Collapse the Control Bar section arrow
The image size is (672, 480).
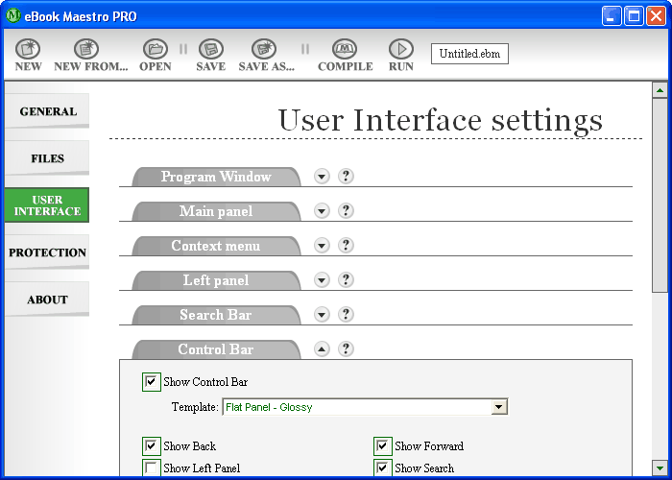[x=323, y=349]
